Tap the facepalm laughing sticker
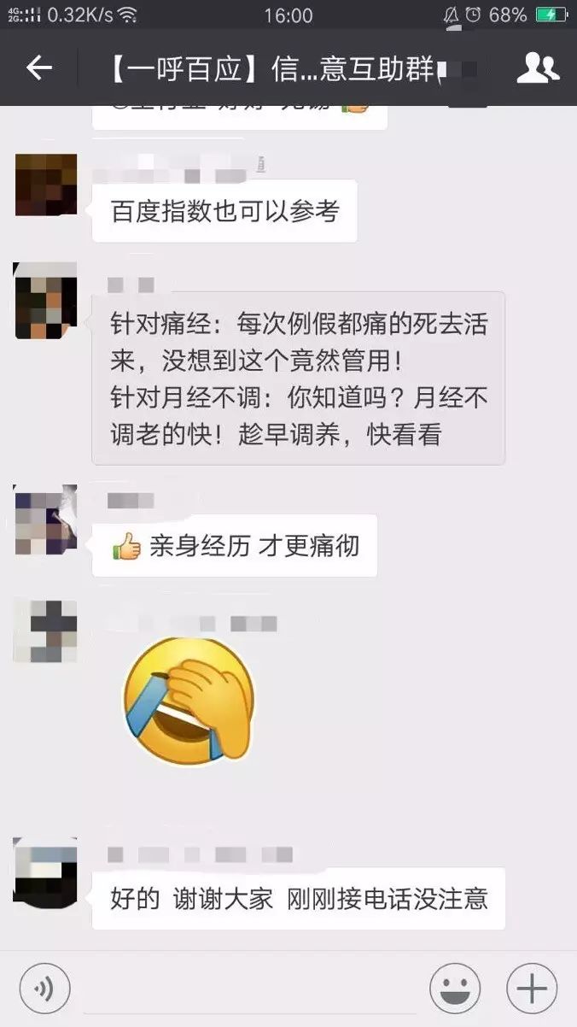The image size is (577, 1027). 189,698
